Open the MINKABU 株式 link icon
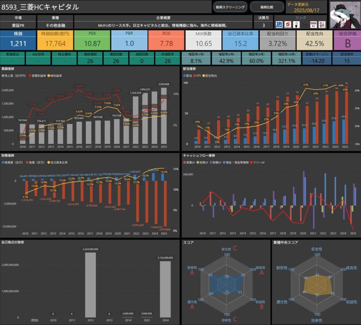The height and width of the screenshot is (325, 361). 313,24
